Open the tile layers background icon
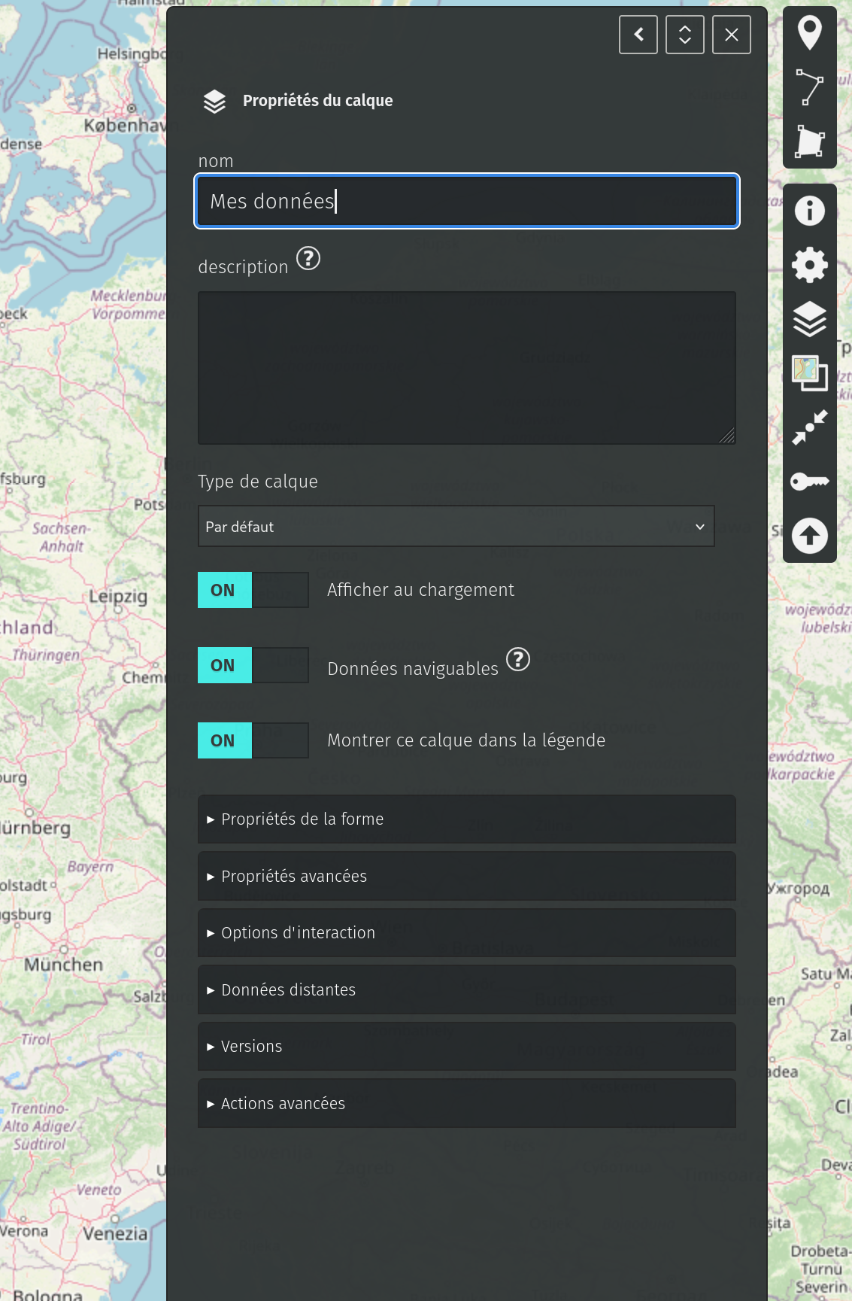This screenshot has width=852, height=1301. point(809,373)
